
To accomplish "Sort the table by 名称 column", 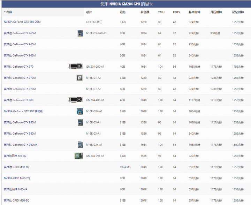I will coord(9,12).
